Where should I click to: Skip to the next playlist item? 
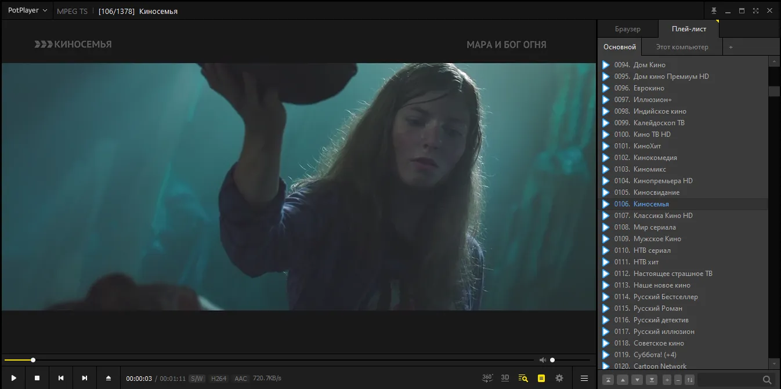[85, 378]
